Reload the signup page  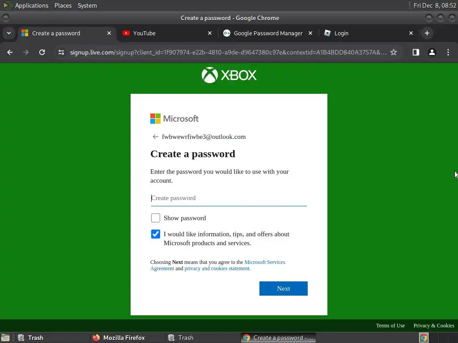click(42, 52)
